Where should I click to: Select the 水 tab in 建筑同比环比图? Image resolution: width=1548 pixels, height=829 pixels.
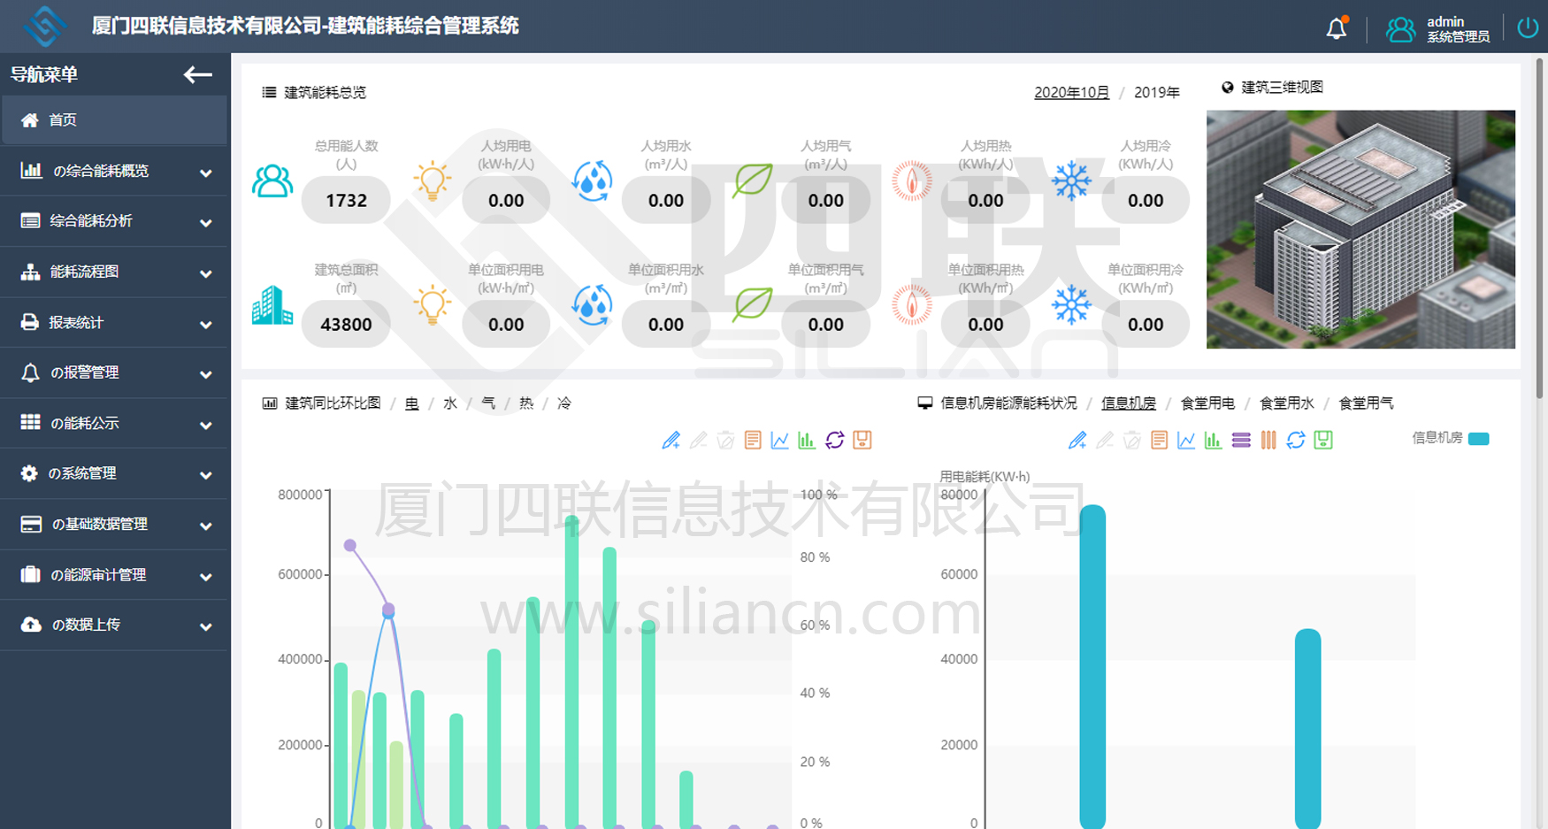[450, 403]
